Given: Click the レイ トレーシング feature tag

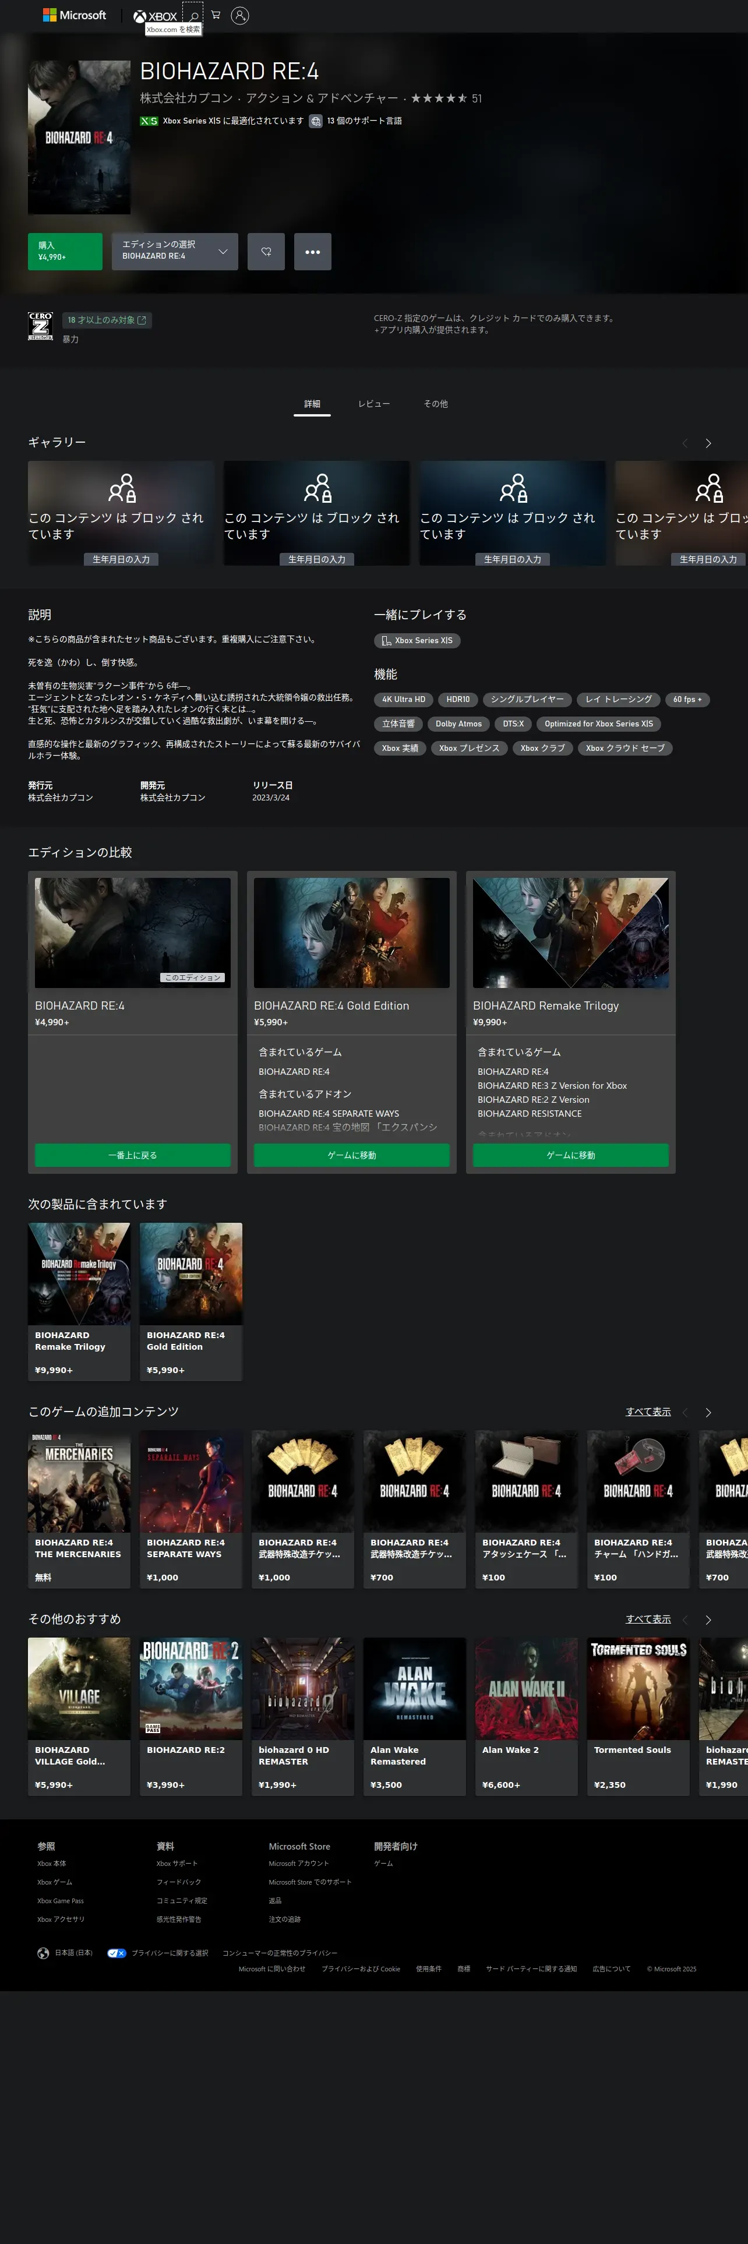Looking at the screenshot, I should [x=618, y=700].
